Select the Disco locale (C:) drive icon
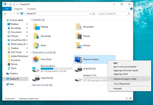Image resolution: width=153 pixels, height=105 pixels. [36, 69]
